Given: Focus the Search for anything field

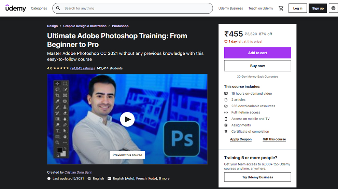Looking at the screenshot, I should tap(132, 8).
